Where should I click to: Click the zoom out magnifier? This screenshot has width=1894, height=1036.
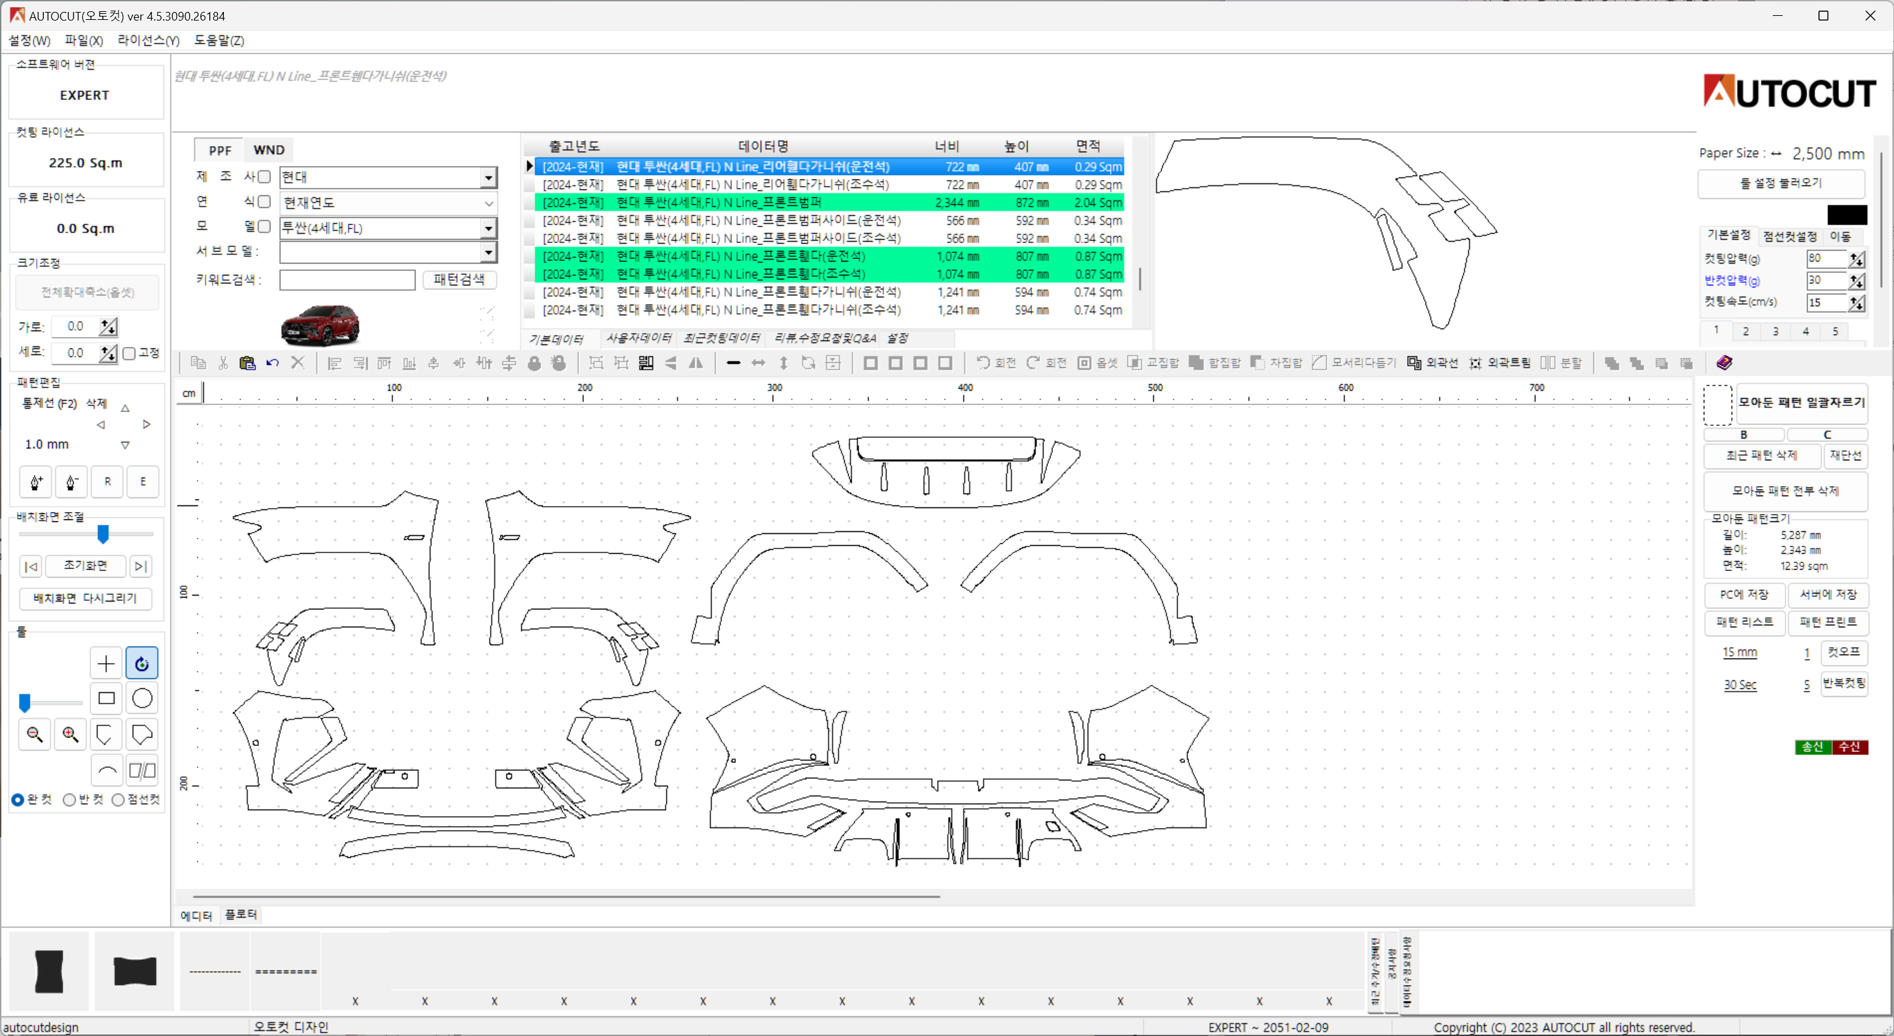point(34,734)
